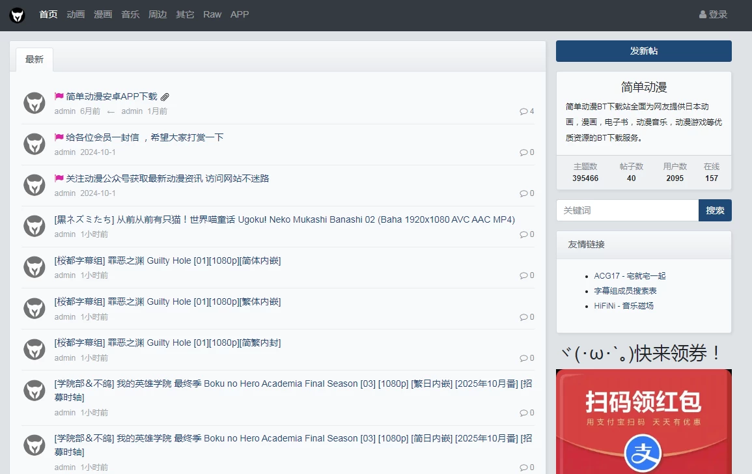Click the reply bubble icon showing 4
This screenshot has width=752, height=474.
[523, 111]
